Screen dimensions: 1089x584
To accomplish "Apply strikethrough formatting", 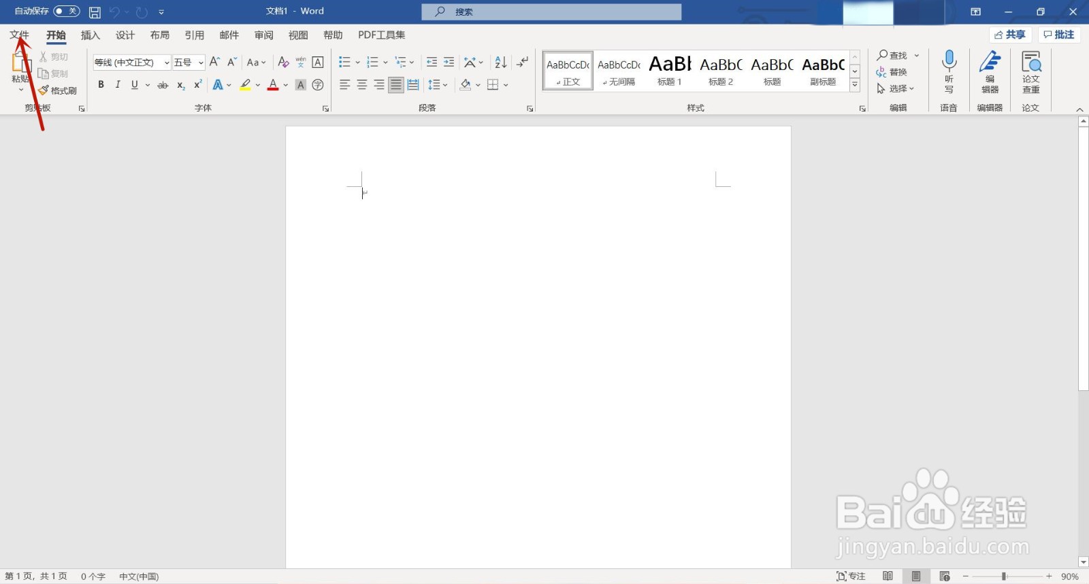I will pos(163,85).
